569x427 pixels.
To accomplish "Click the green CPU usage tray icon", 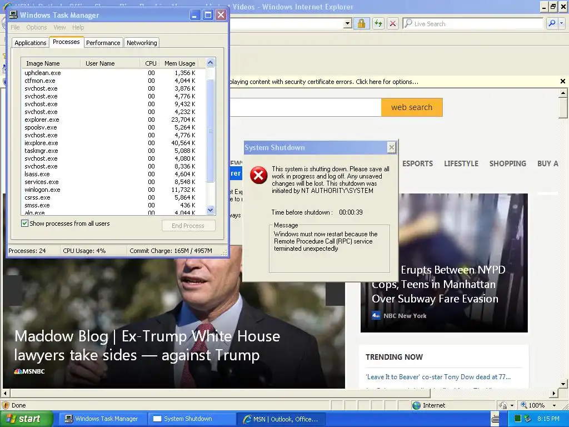I will click(518, 419).
